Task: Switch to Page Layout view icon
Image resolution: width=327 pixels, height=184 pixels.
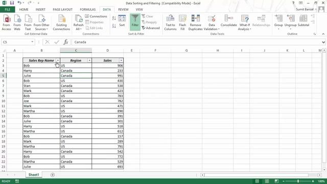Action: [x=267, y=181]
